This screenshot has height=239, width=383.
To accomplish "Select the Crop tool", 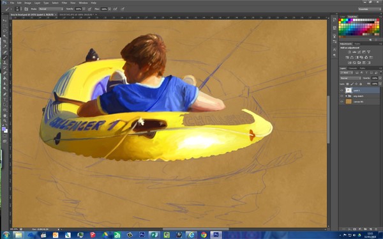I will coord(5,42).
